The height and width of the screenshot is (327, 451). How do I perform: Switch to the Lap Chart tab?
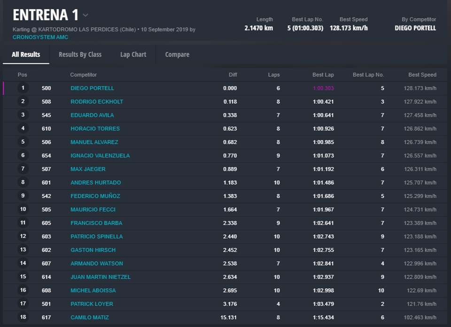click(x=133, y=54)
